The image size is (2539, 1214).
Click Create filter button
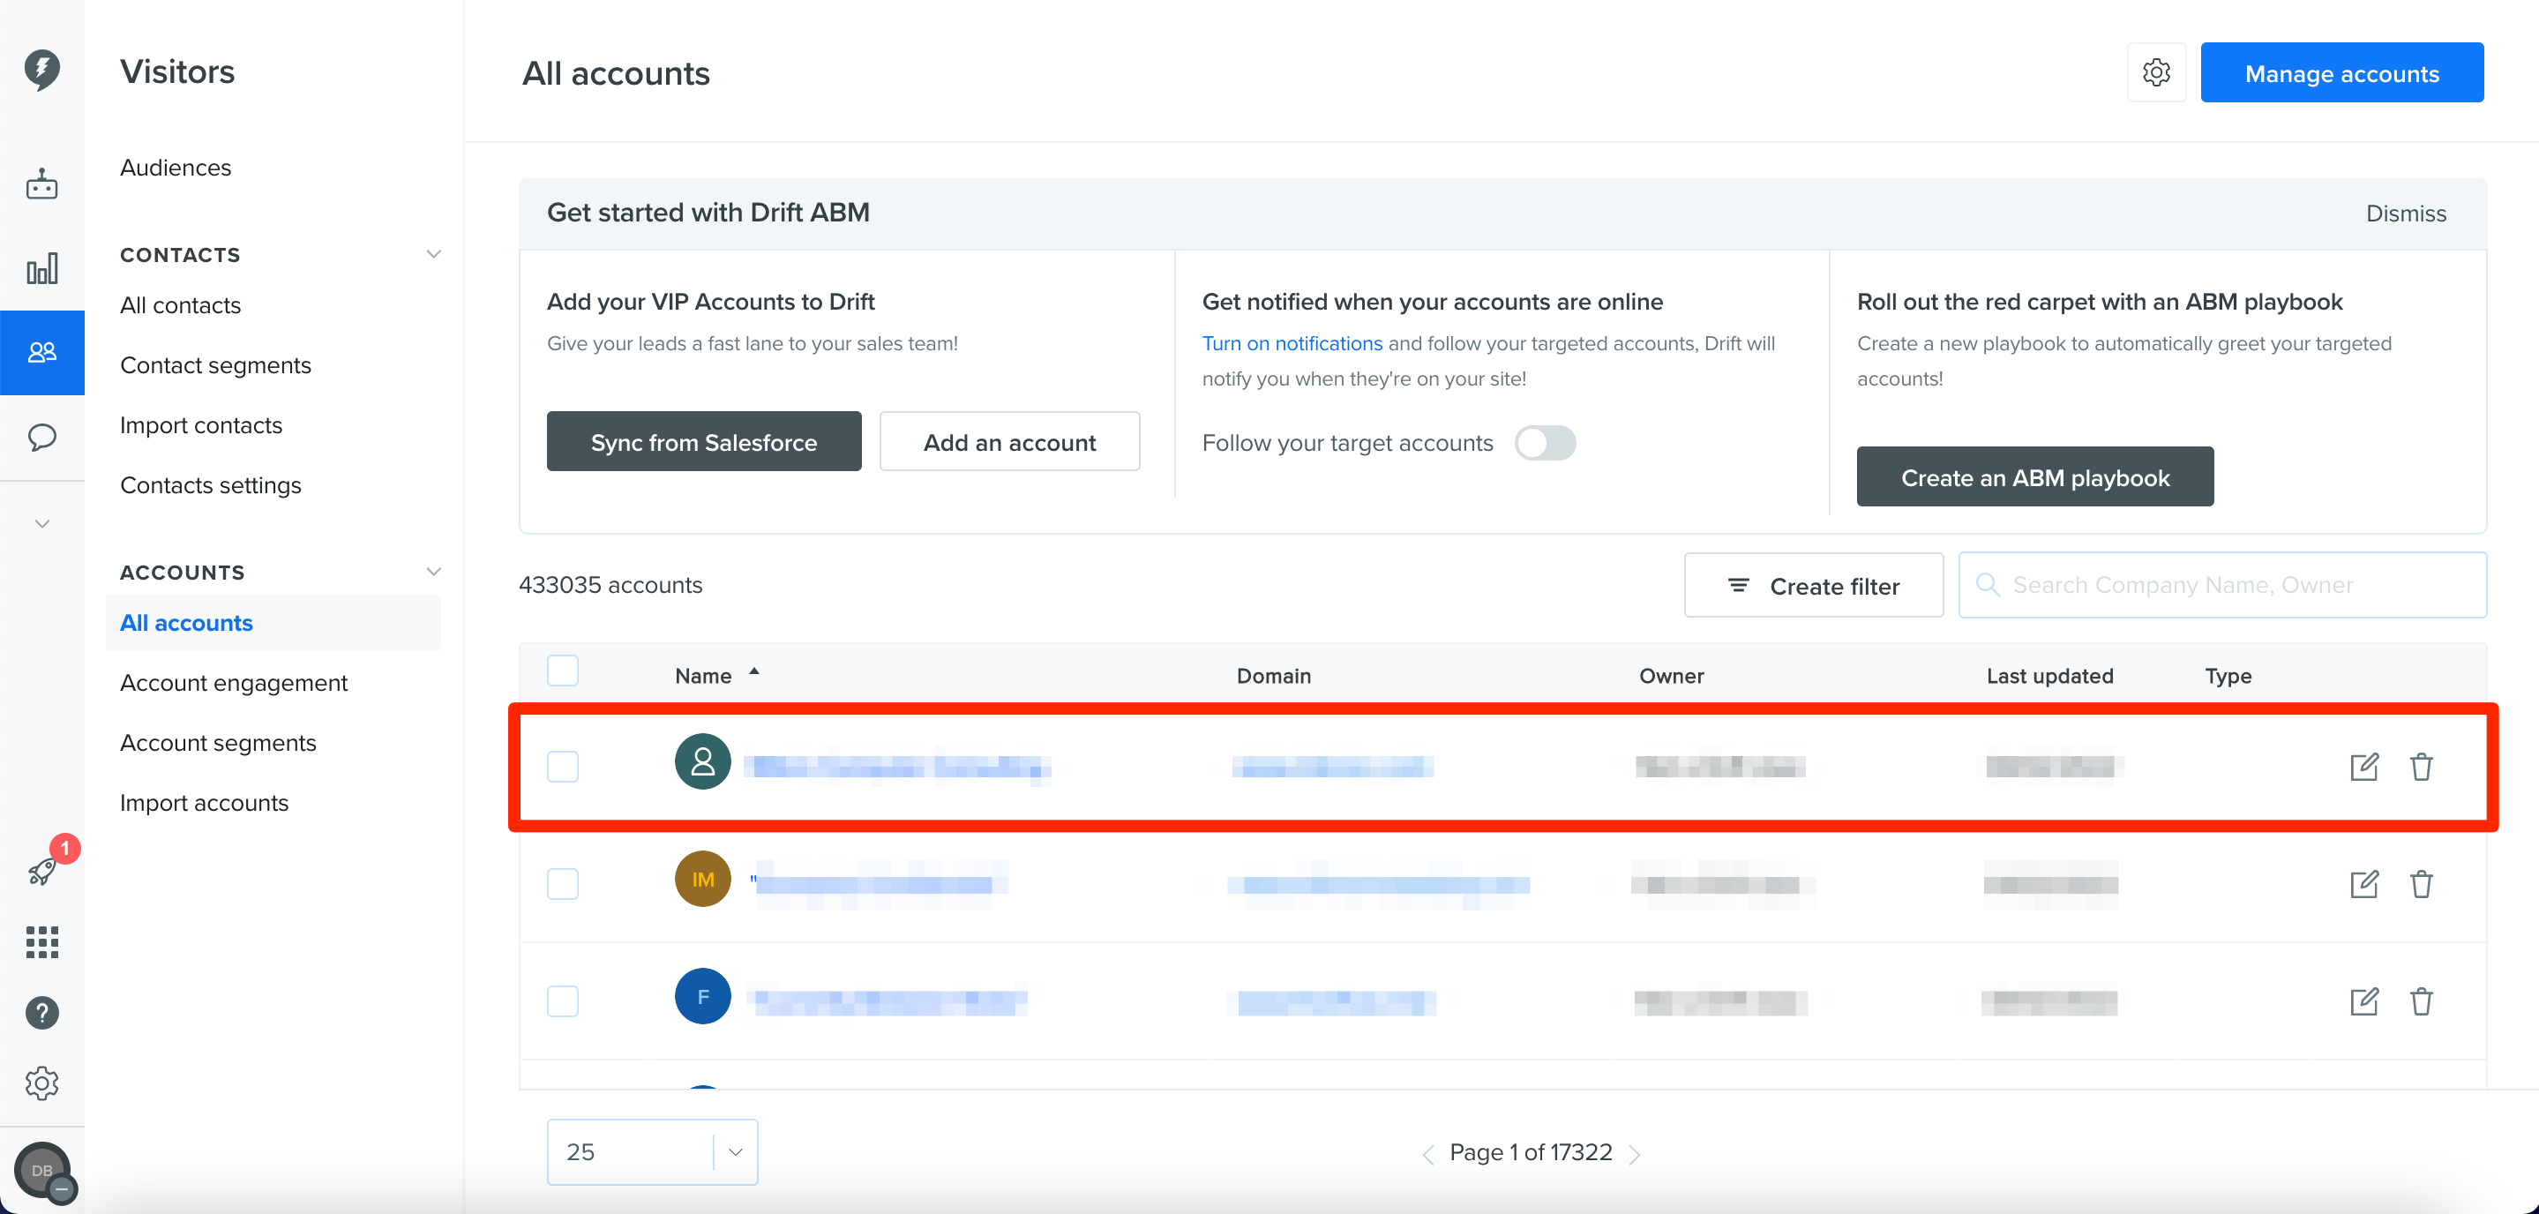tap(1814, 585)
